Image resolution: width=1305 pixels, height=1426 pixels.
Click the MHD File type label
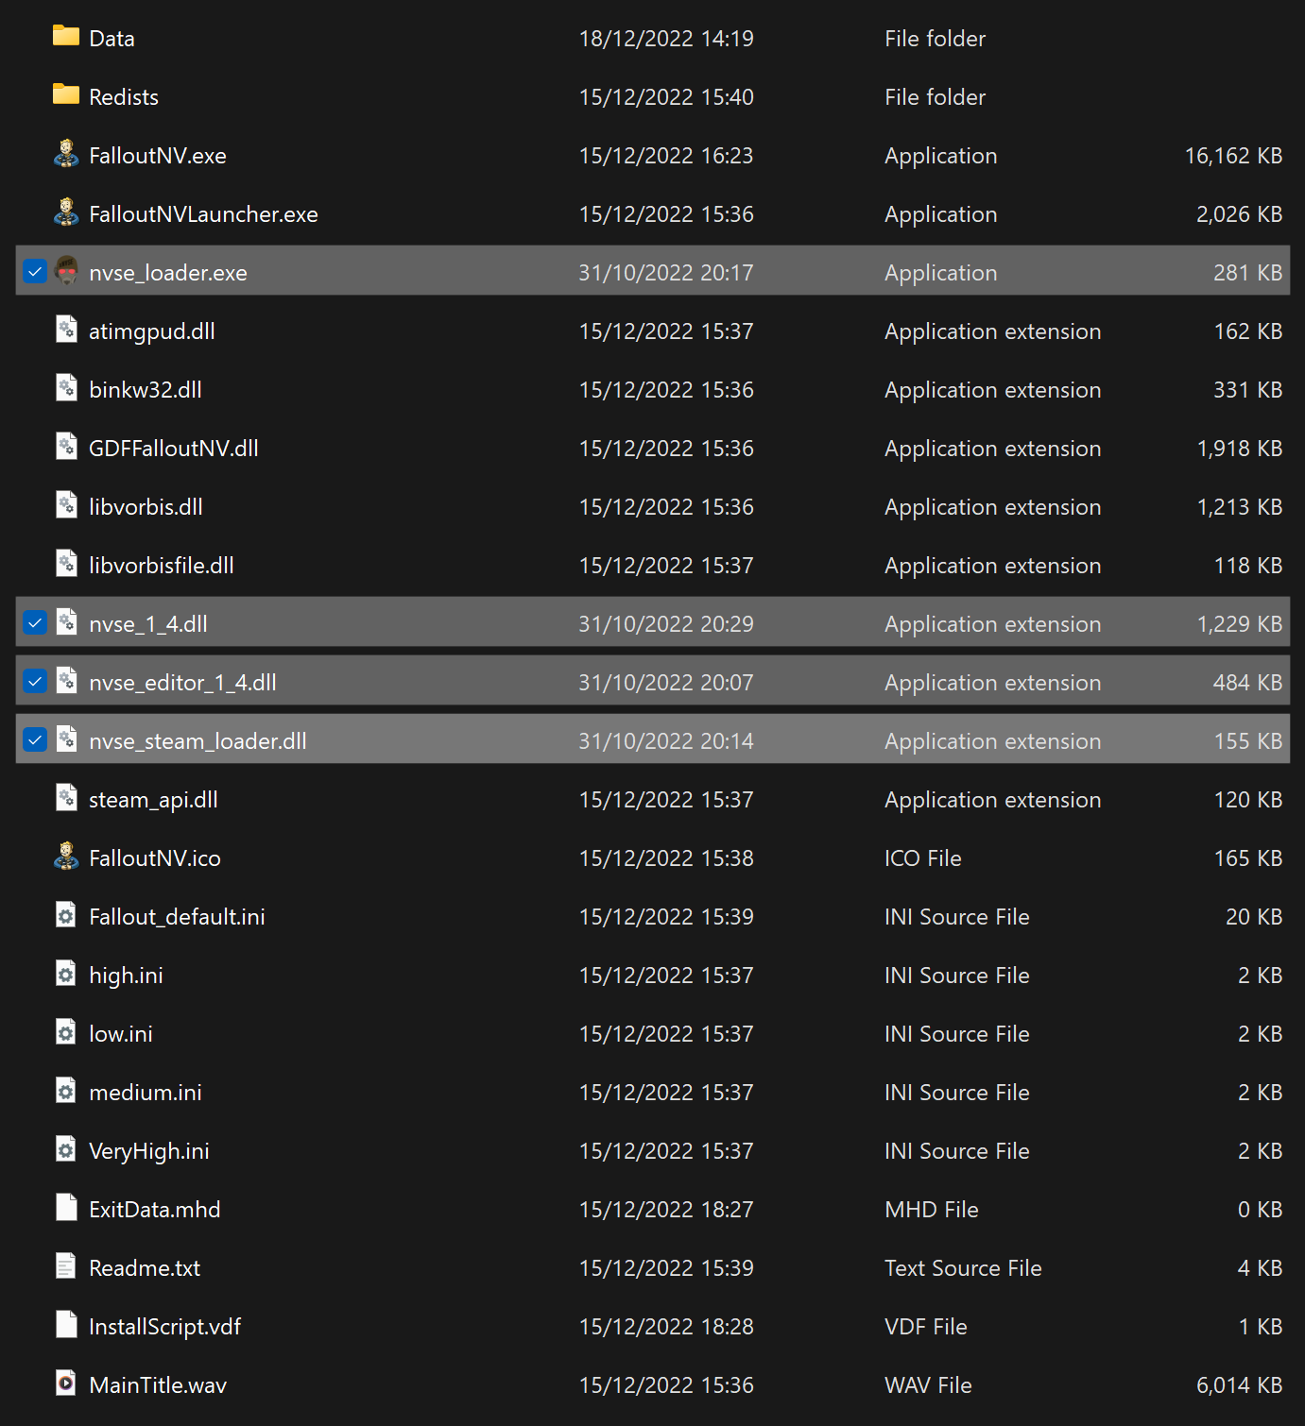click(931, 1210)
